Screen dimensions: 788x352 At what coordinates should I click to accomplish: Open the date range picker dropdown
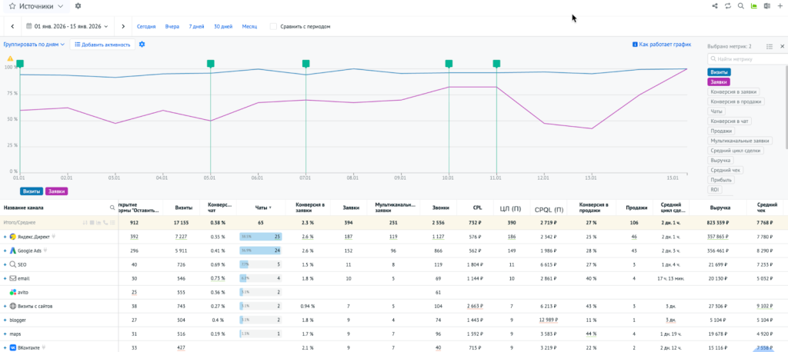pyautogui.click(x=68, y=26)
